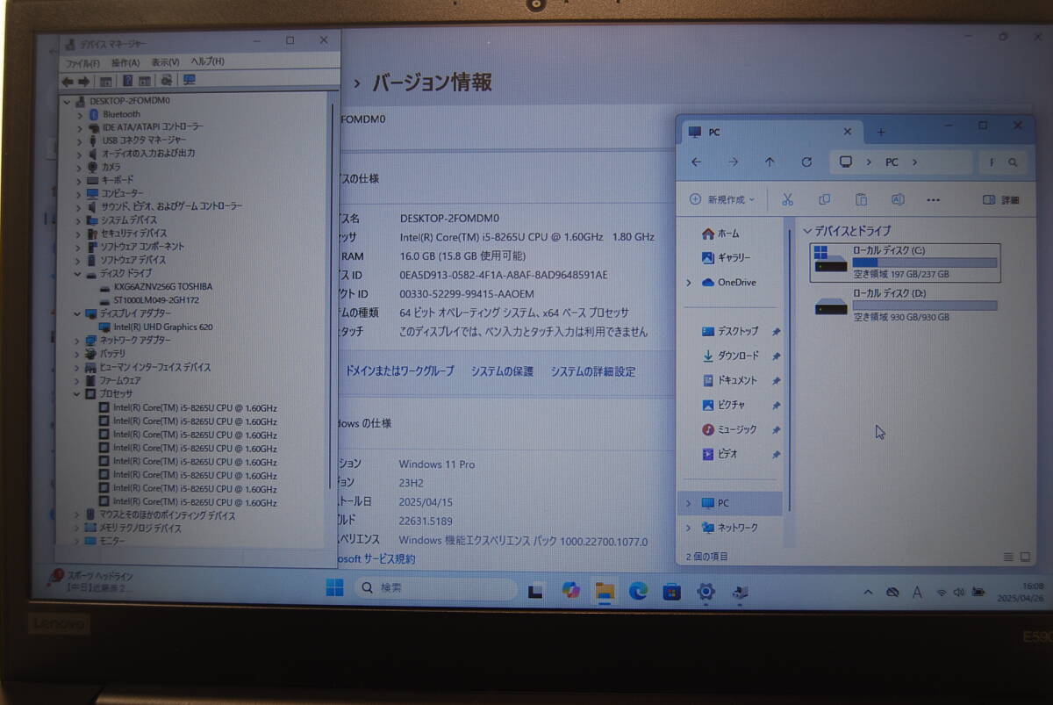The width and height of the screenshot is (1053, 705).
Task: Select the KXG6AZNV256G TOSHIBA disk drive
Action: point(156,286)
